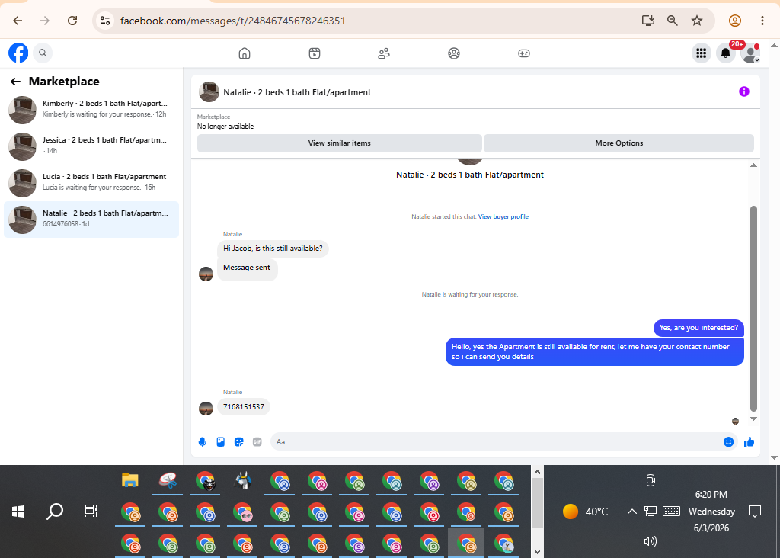780x558 pixels.
Task: Open the touch keyboard icon in tray
Action: (x=672, y=511)
